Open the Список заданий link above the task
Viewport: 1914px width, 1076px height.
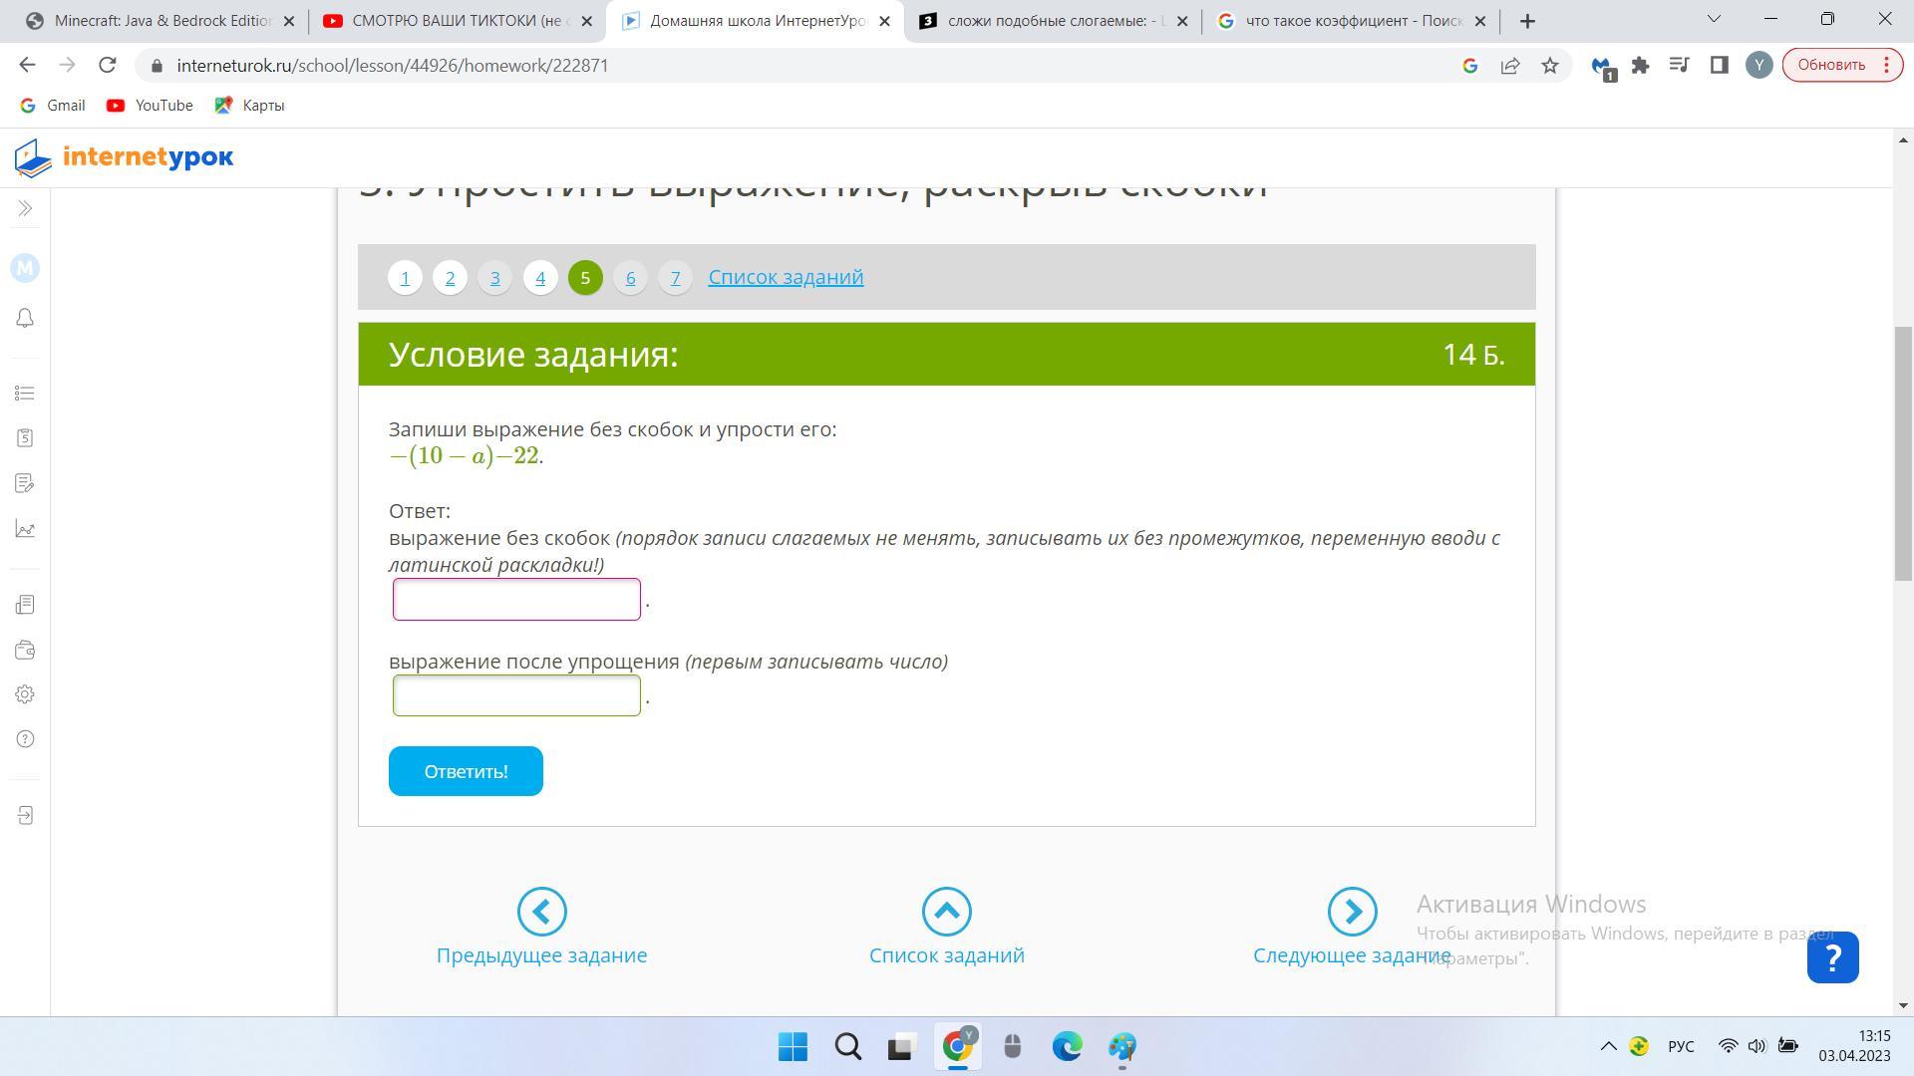(x=786, y=277)
